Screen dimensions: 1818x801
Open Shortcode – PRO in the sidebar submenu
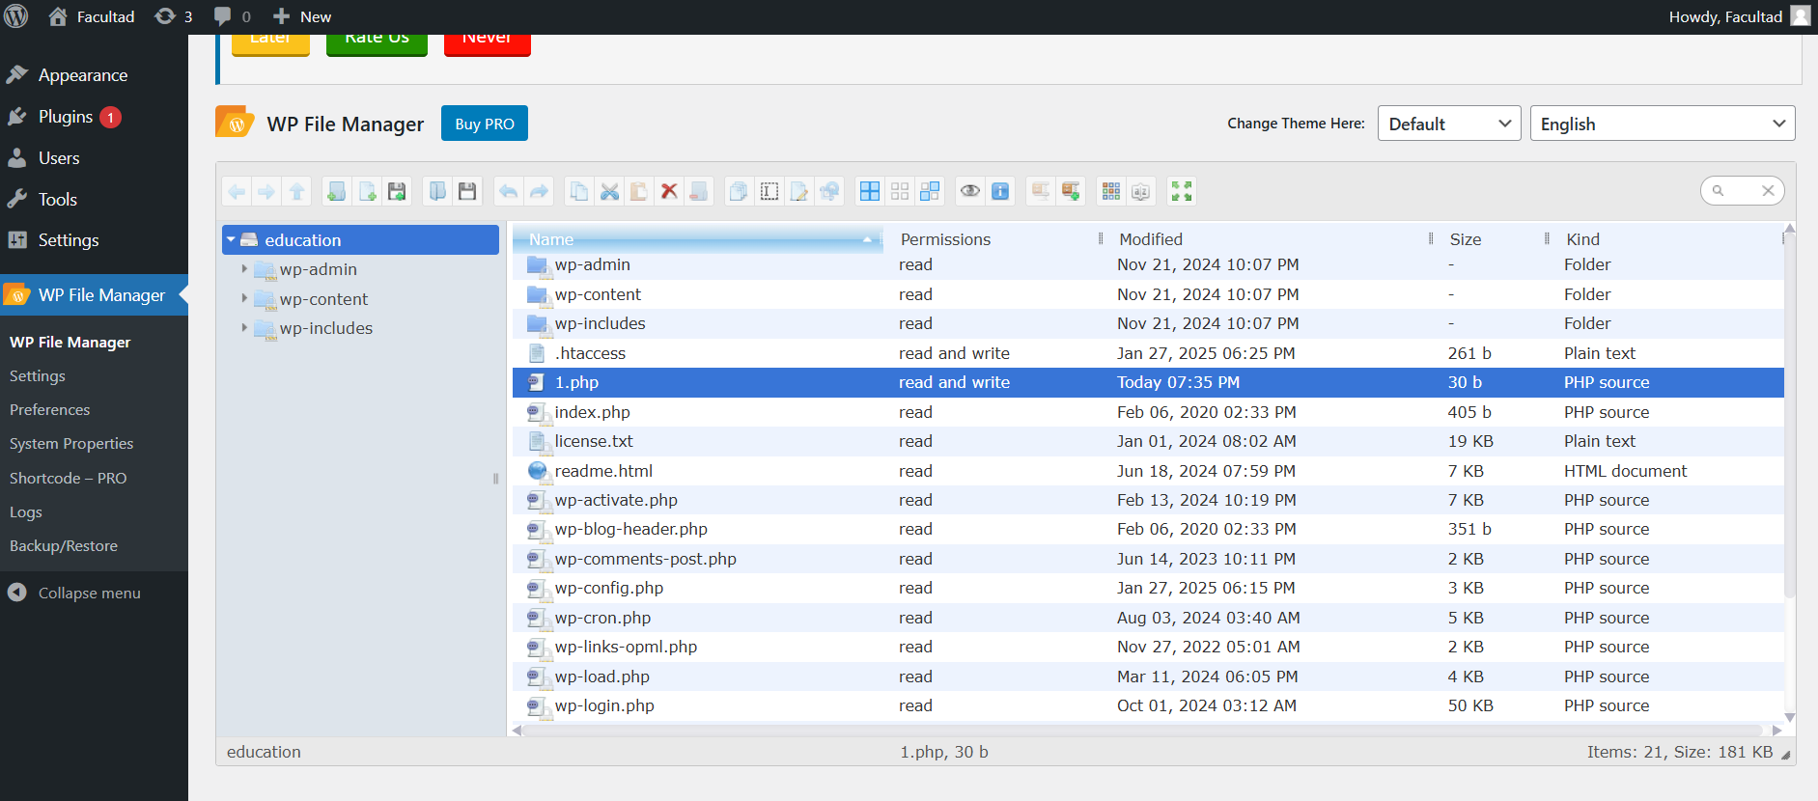68,479
